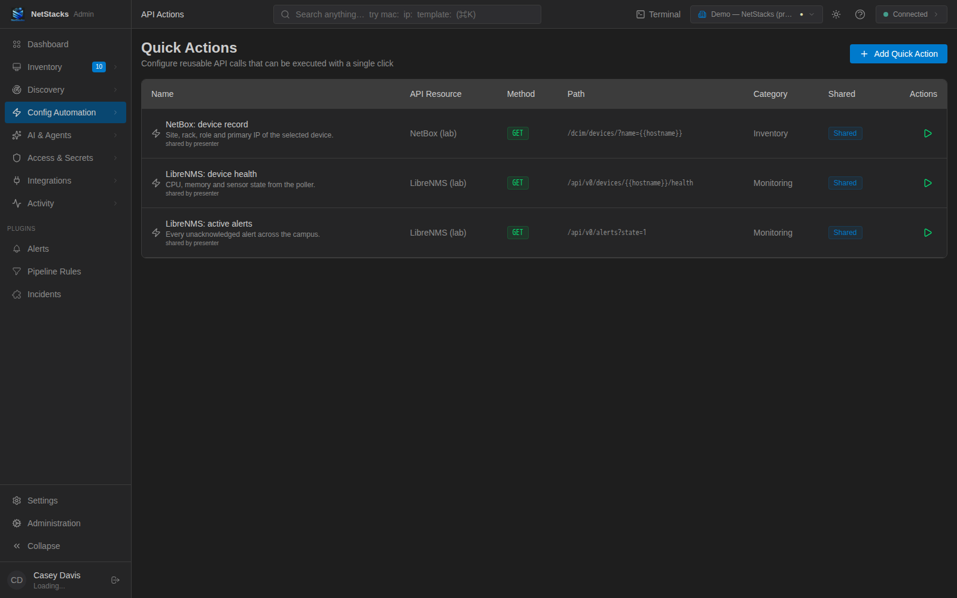
Task: Select the LibreNMS: active alerts name
Action: pos(209,224)
